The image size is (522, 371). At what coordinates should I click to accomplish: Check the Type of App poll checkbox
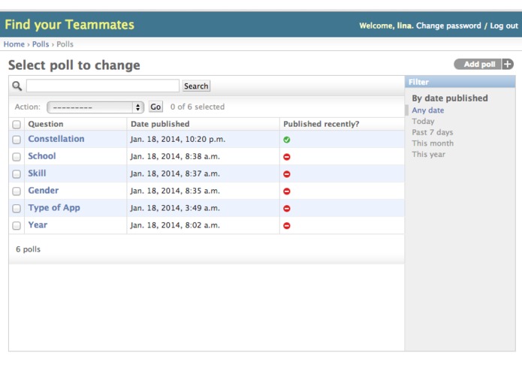(17, 209)
